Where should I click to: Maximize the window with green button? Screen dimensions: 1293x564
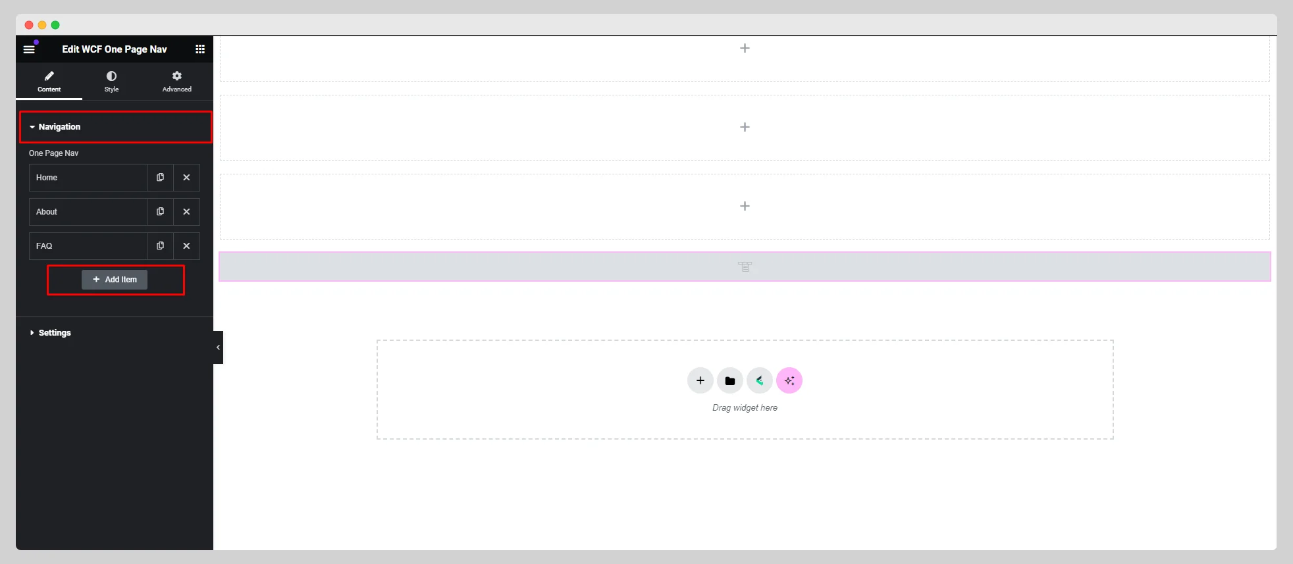[55, 25]
